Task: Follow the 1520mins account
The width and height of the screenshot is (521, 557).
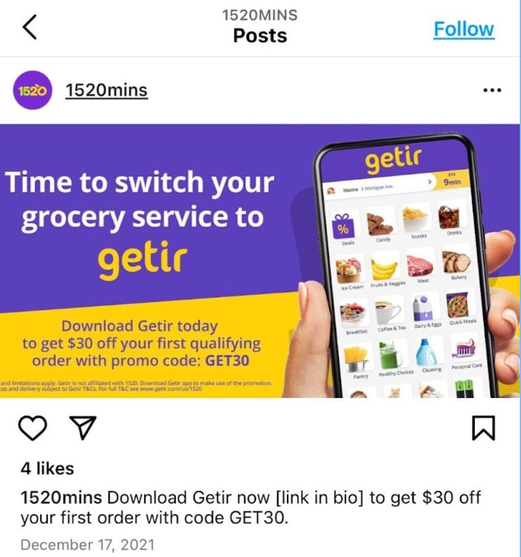Action: pos(463,29)
